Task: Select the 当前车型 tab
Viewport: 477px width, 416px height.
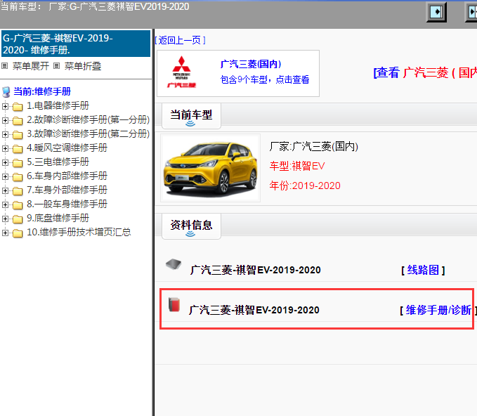Action: [x=191, y=116]
